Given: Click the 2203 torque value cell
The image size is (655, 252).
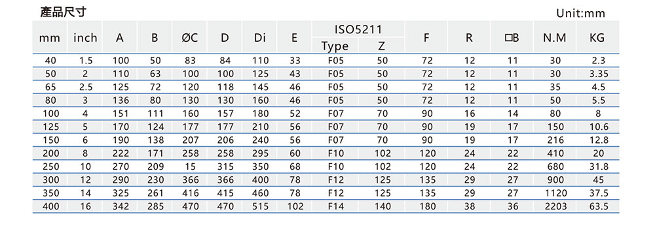Looking at the screenshot, I should click(x=555, y=206).
